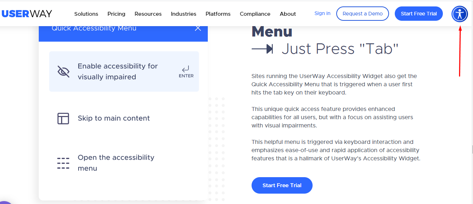473x204 pixels.
Task: Click the crossed-out eye icon
Action: (64, 72)
